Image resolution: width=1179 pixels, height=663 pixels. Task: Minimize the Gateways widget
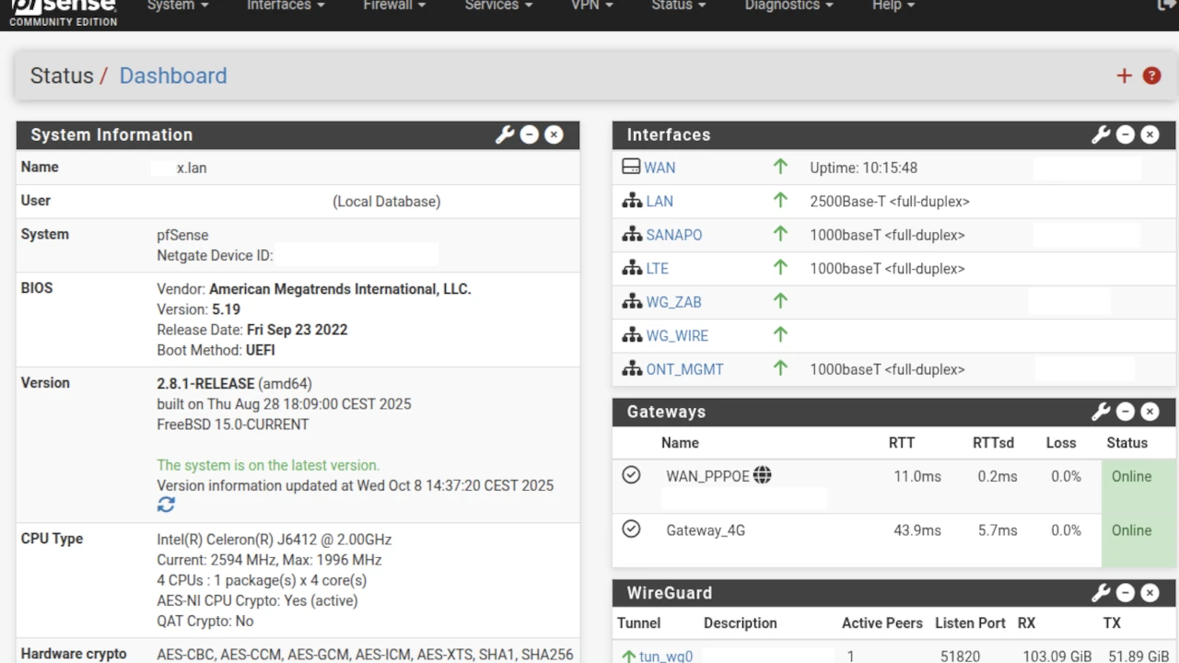click(x=1125, y=412)
